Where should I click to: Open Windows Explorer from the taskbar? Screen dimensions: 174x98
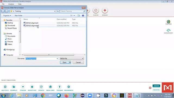point(19,96)
